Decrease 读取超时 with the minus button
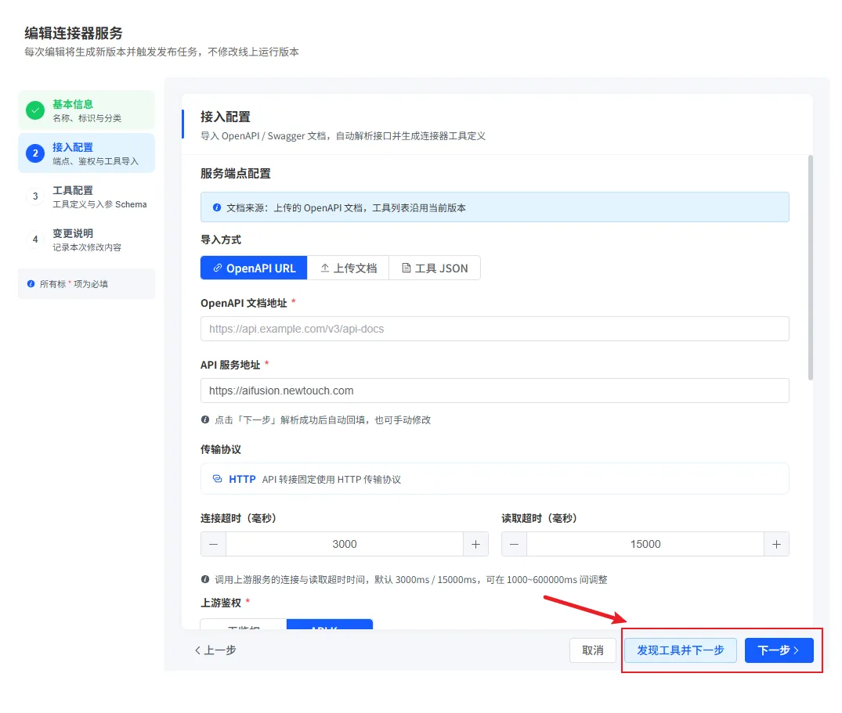This screenshot has width=842, height=713. click(514, 544)
